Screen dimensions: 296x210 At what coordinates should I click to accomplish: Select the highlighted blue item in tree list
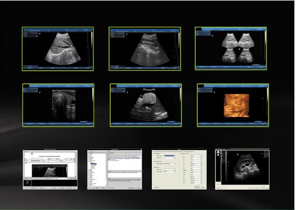pyautogui.click(x=93, y=164)
